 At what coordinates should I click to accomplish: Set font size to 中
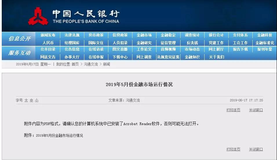point(32,100)
